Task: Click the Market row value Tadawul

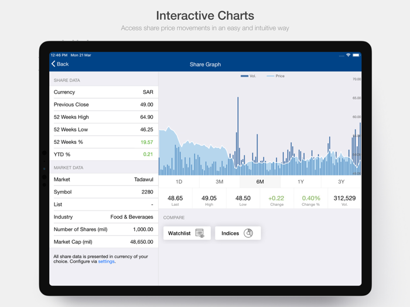Action: [143, 180]
